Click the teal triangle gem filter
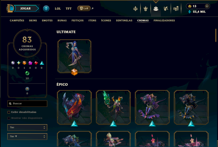This screenshot has width=218, height=147. pos(42,63)
